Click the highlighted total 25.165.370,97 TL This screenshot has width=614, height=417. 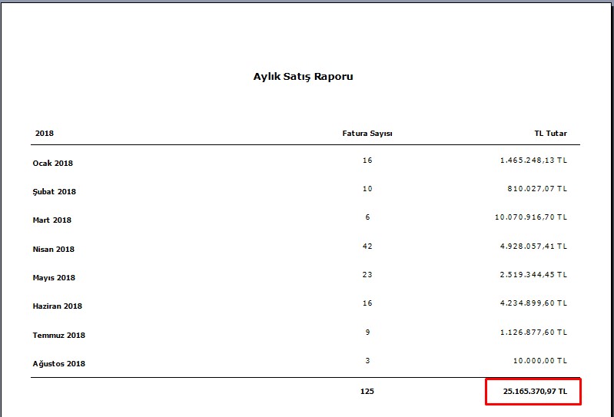point(535,392)
